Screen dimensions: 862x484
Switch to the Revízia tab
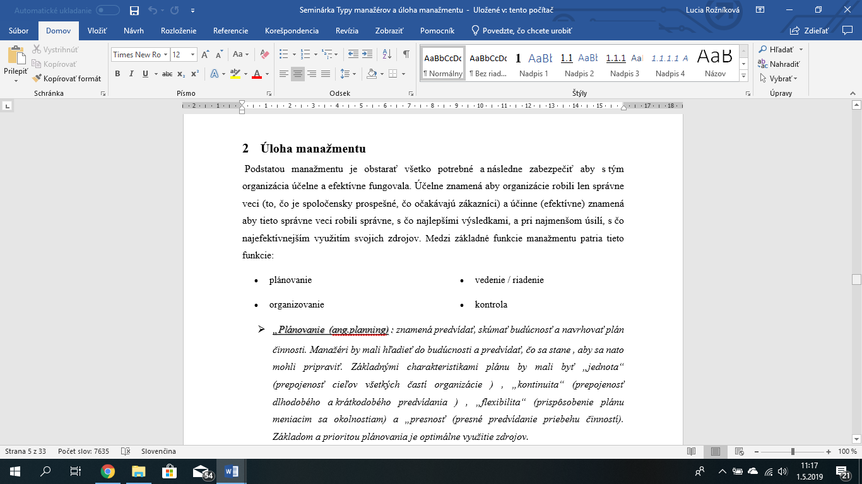pos(347,31)
